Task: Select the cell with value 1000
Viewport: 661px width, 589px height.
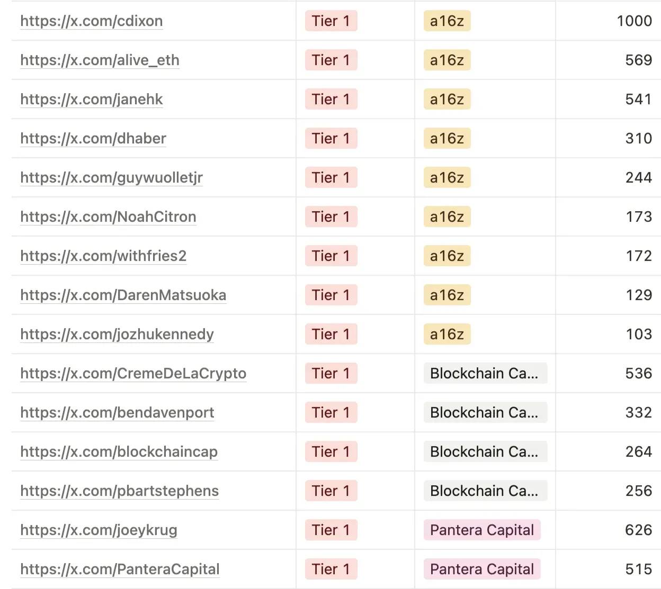Action: click(634, 21)
